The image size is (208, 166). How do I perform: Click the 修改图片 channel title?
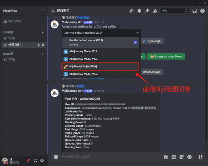pyautogui.click(x=63, y=11)
